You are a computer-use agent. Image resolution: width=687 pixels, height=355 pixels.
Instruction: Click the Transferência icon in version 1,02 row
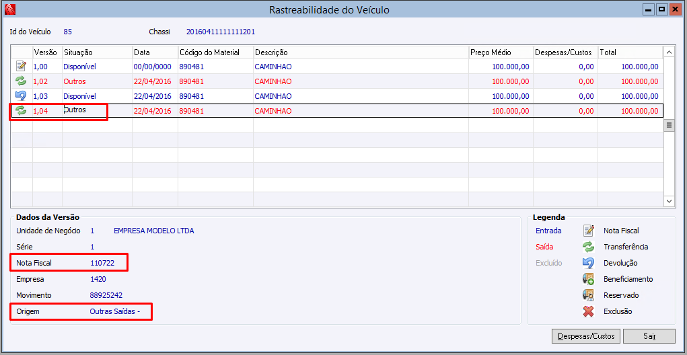pos(21,81)
